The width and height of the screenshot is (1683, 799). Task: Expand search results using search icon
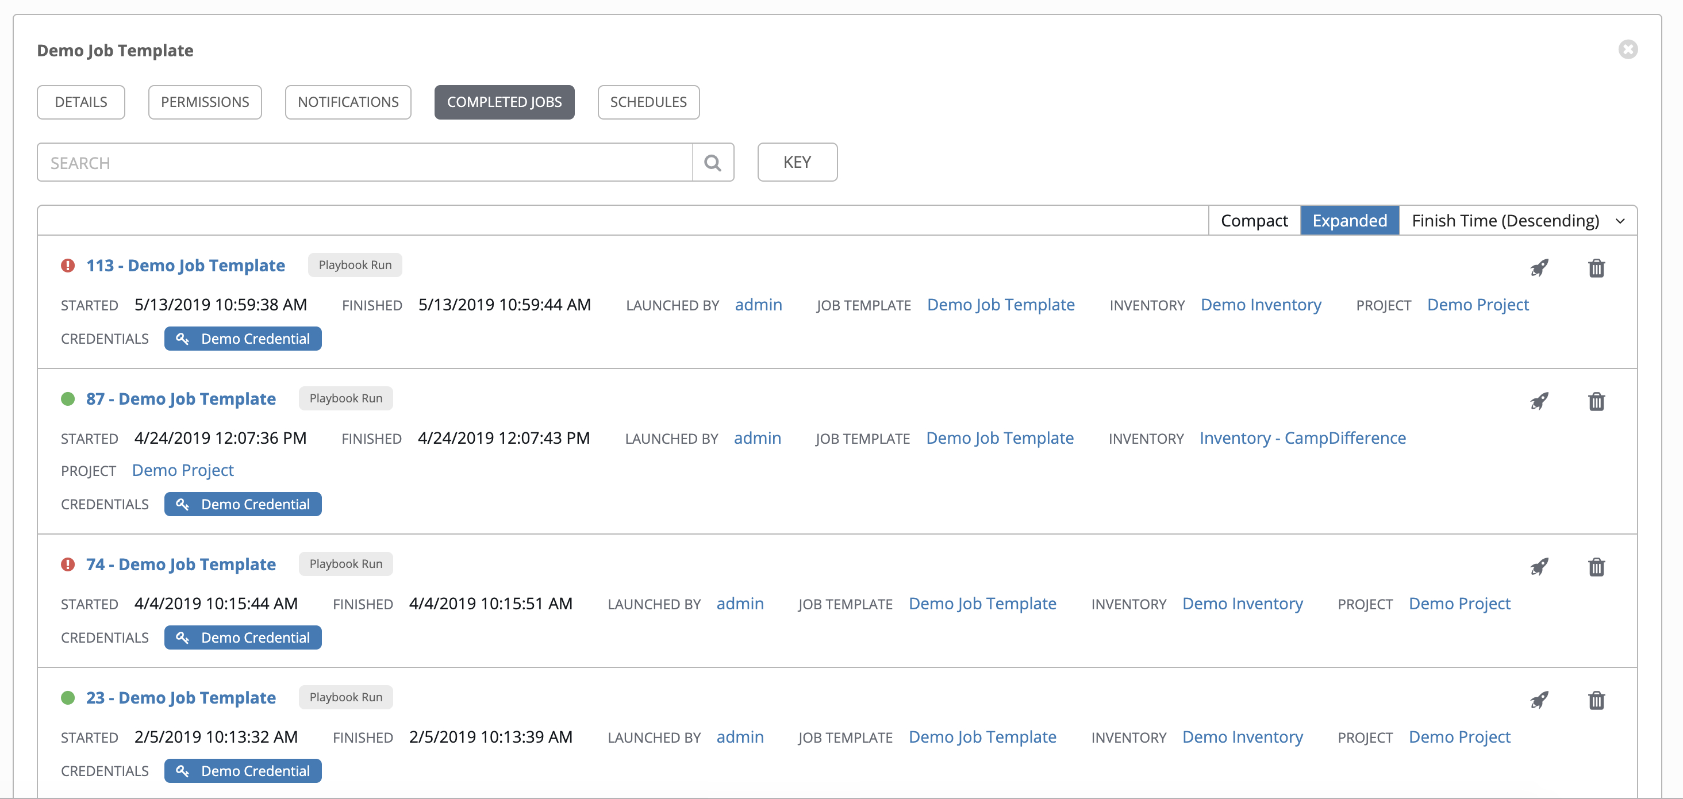(x=712, y=162)
